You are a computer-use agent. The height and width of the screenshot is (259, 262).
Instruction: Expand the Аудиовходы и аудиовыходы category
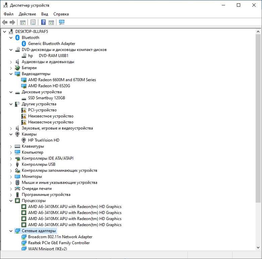(11, 62)
